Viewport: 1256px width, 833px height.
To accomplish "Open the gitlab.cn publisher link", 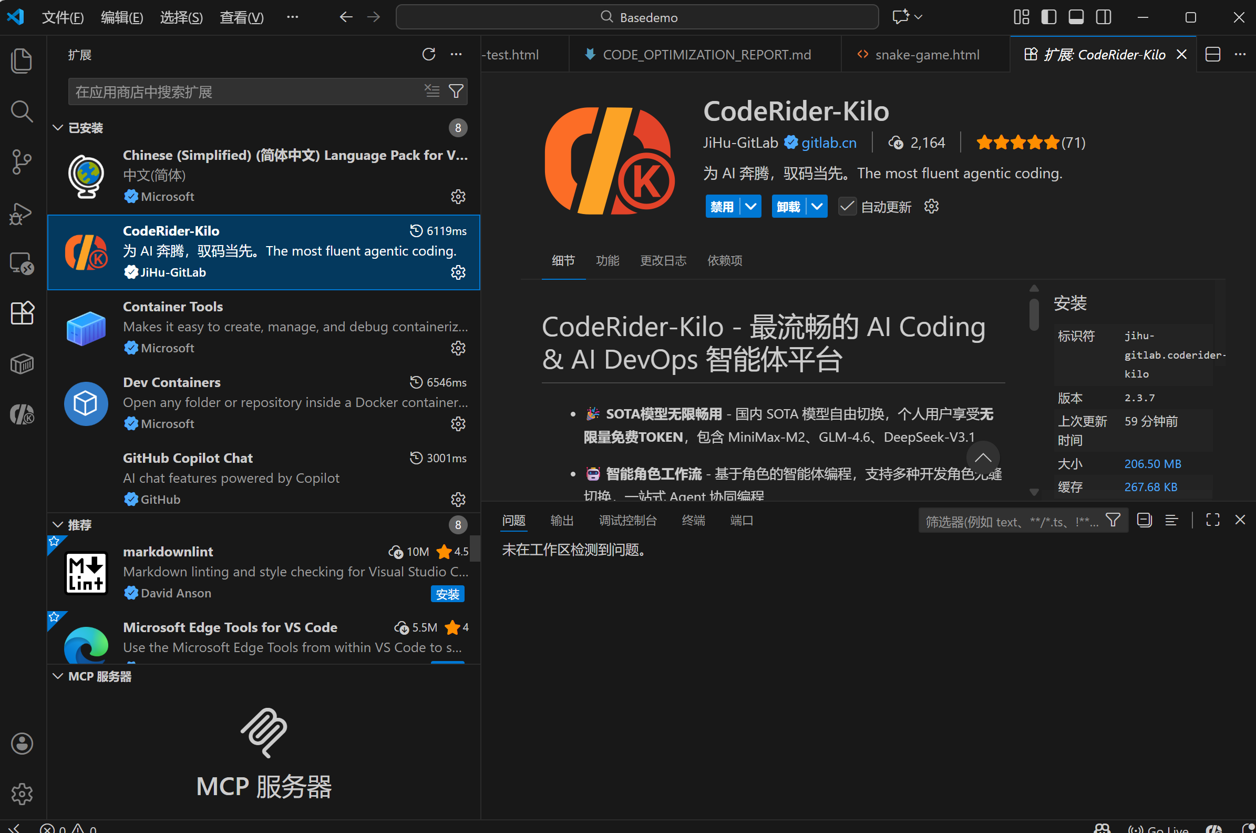I will point(828,143).
